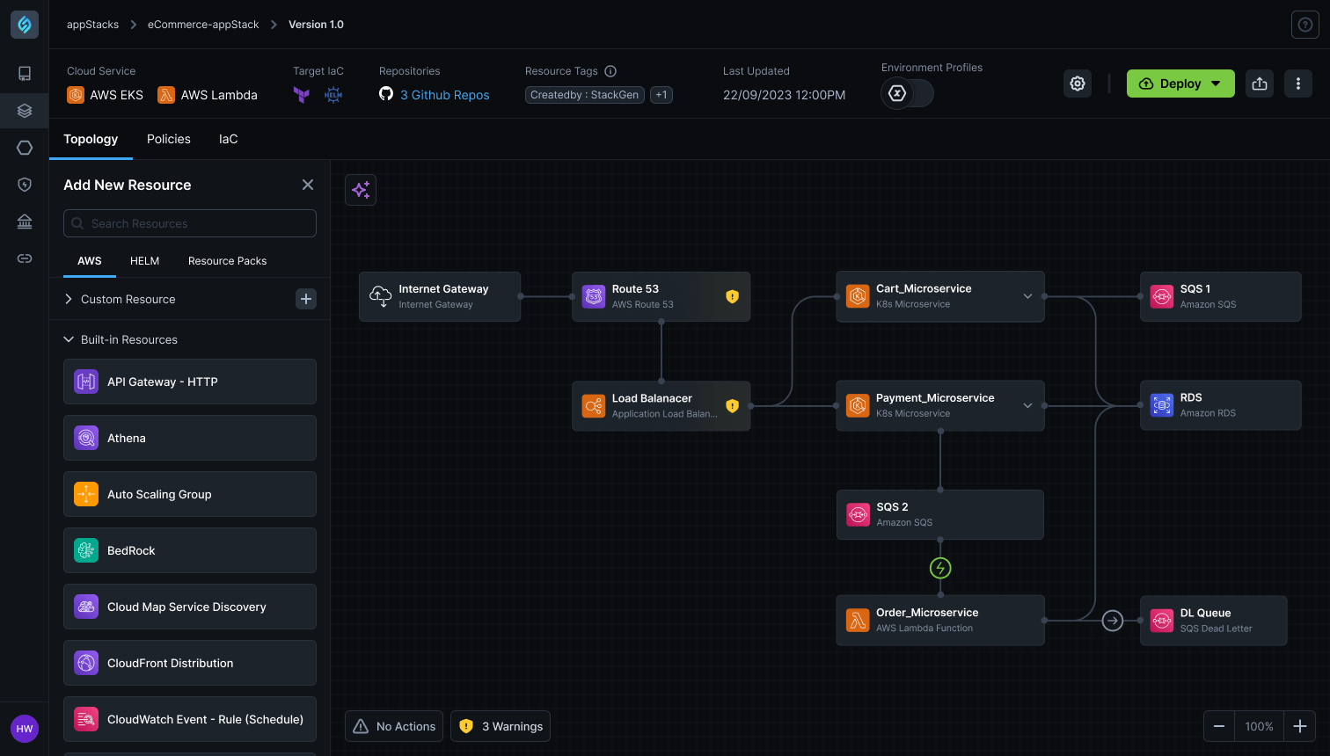The height and width of the screenshot is (756, 1330).
Task: Go to eCommerce-appStack breadcrumb
Action: click(x=203, y=25)
